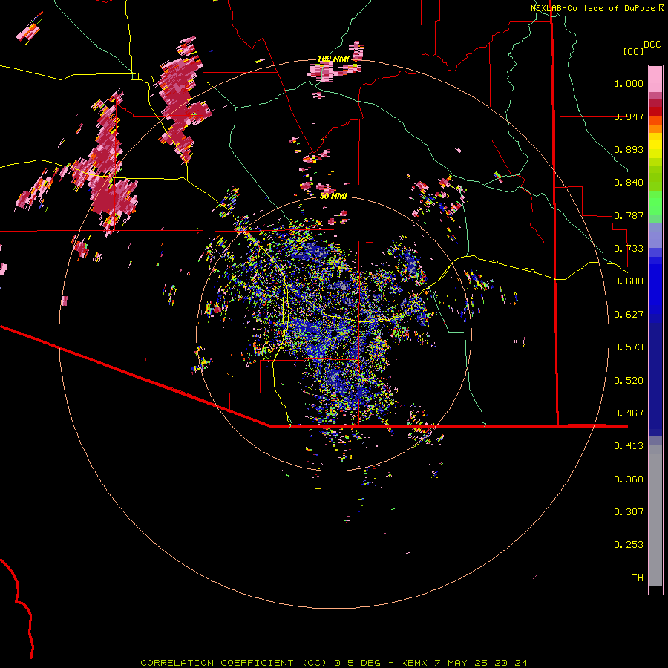Screen dimensions: 668x668
Task: Click the CORRELATION COEFFICIENT caption words
Action: pos(217,663)
